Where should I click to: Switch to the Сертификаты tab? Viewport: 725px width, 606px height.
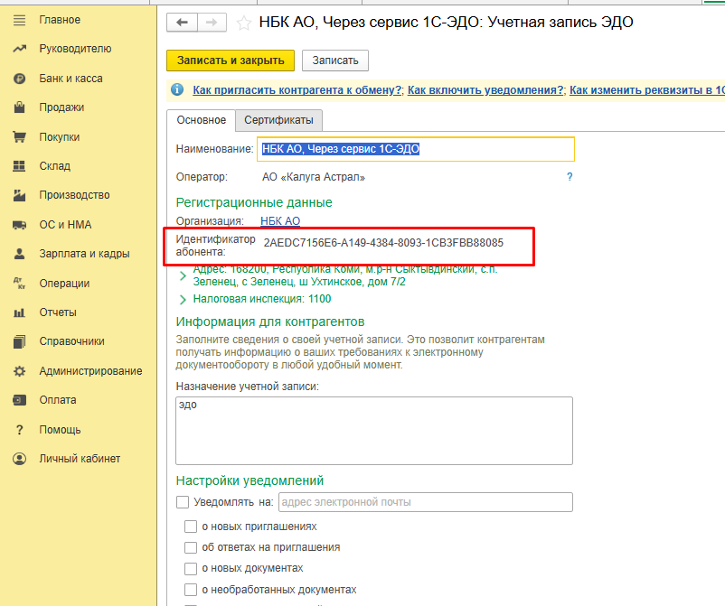pos(278,120)
